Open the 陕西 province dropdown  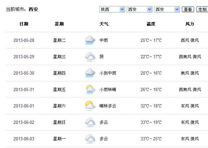click(x=112, y=10)
